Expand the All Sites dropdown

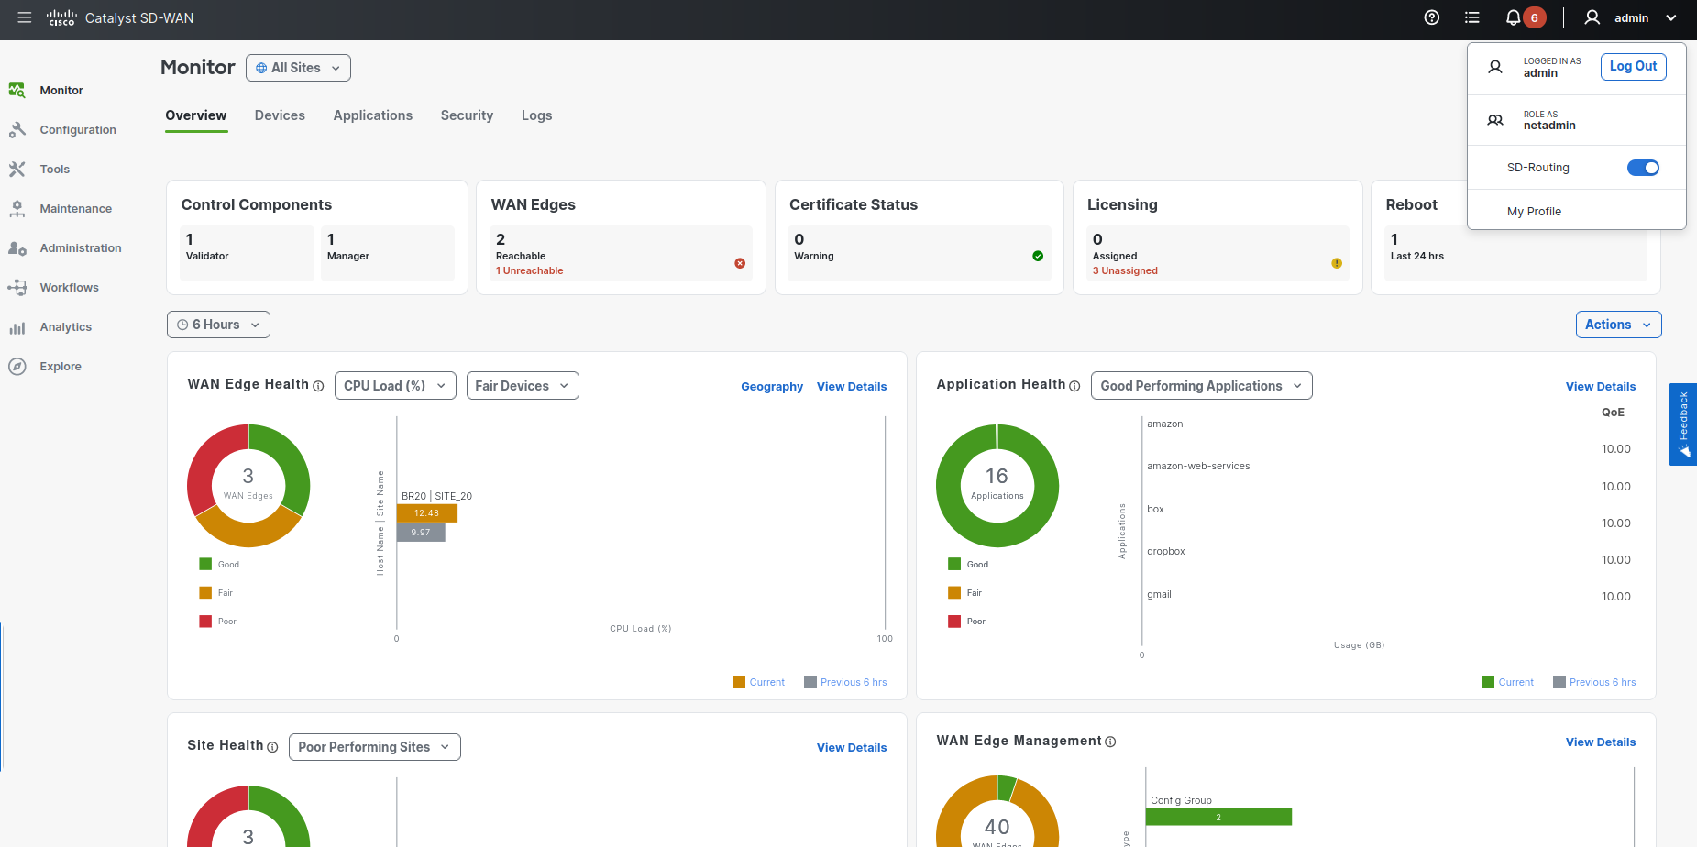tap(298, 68)
